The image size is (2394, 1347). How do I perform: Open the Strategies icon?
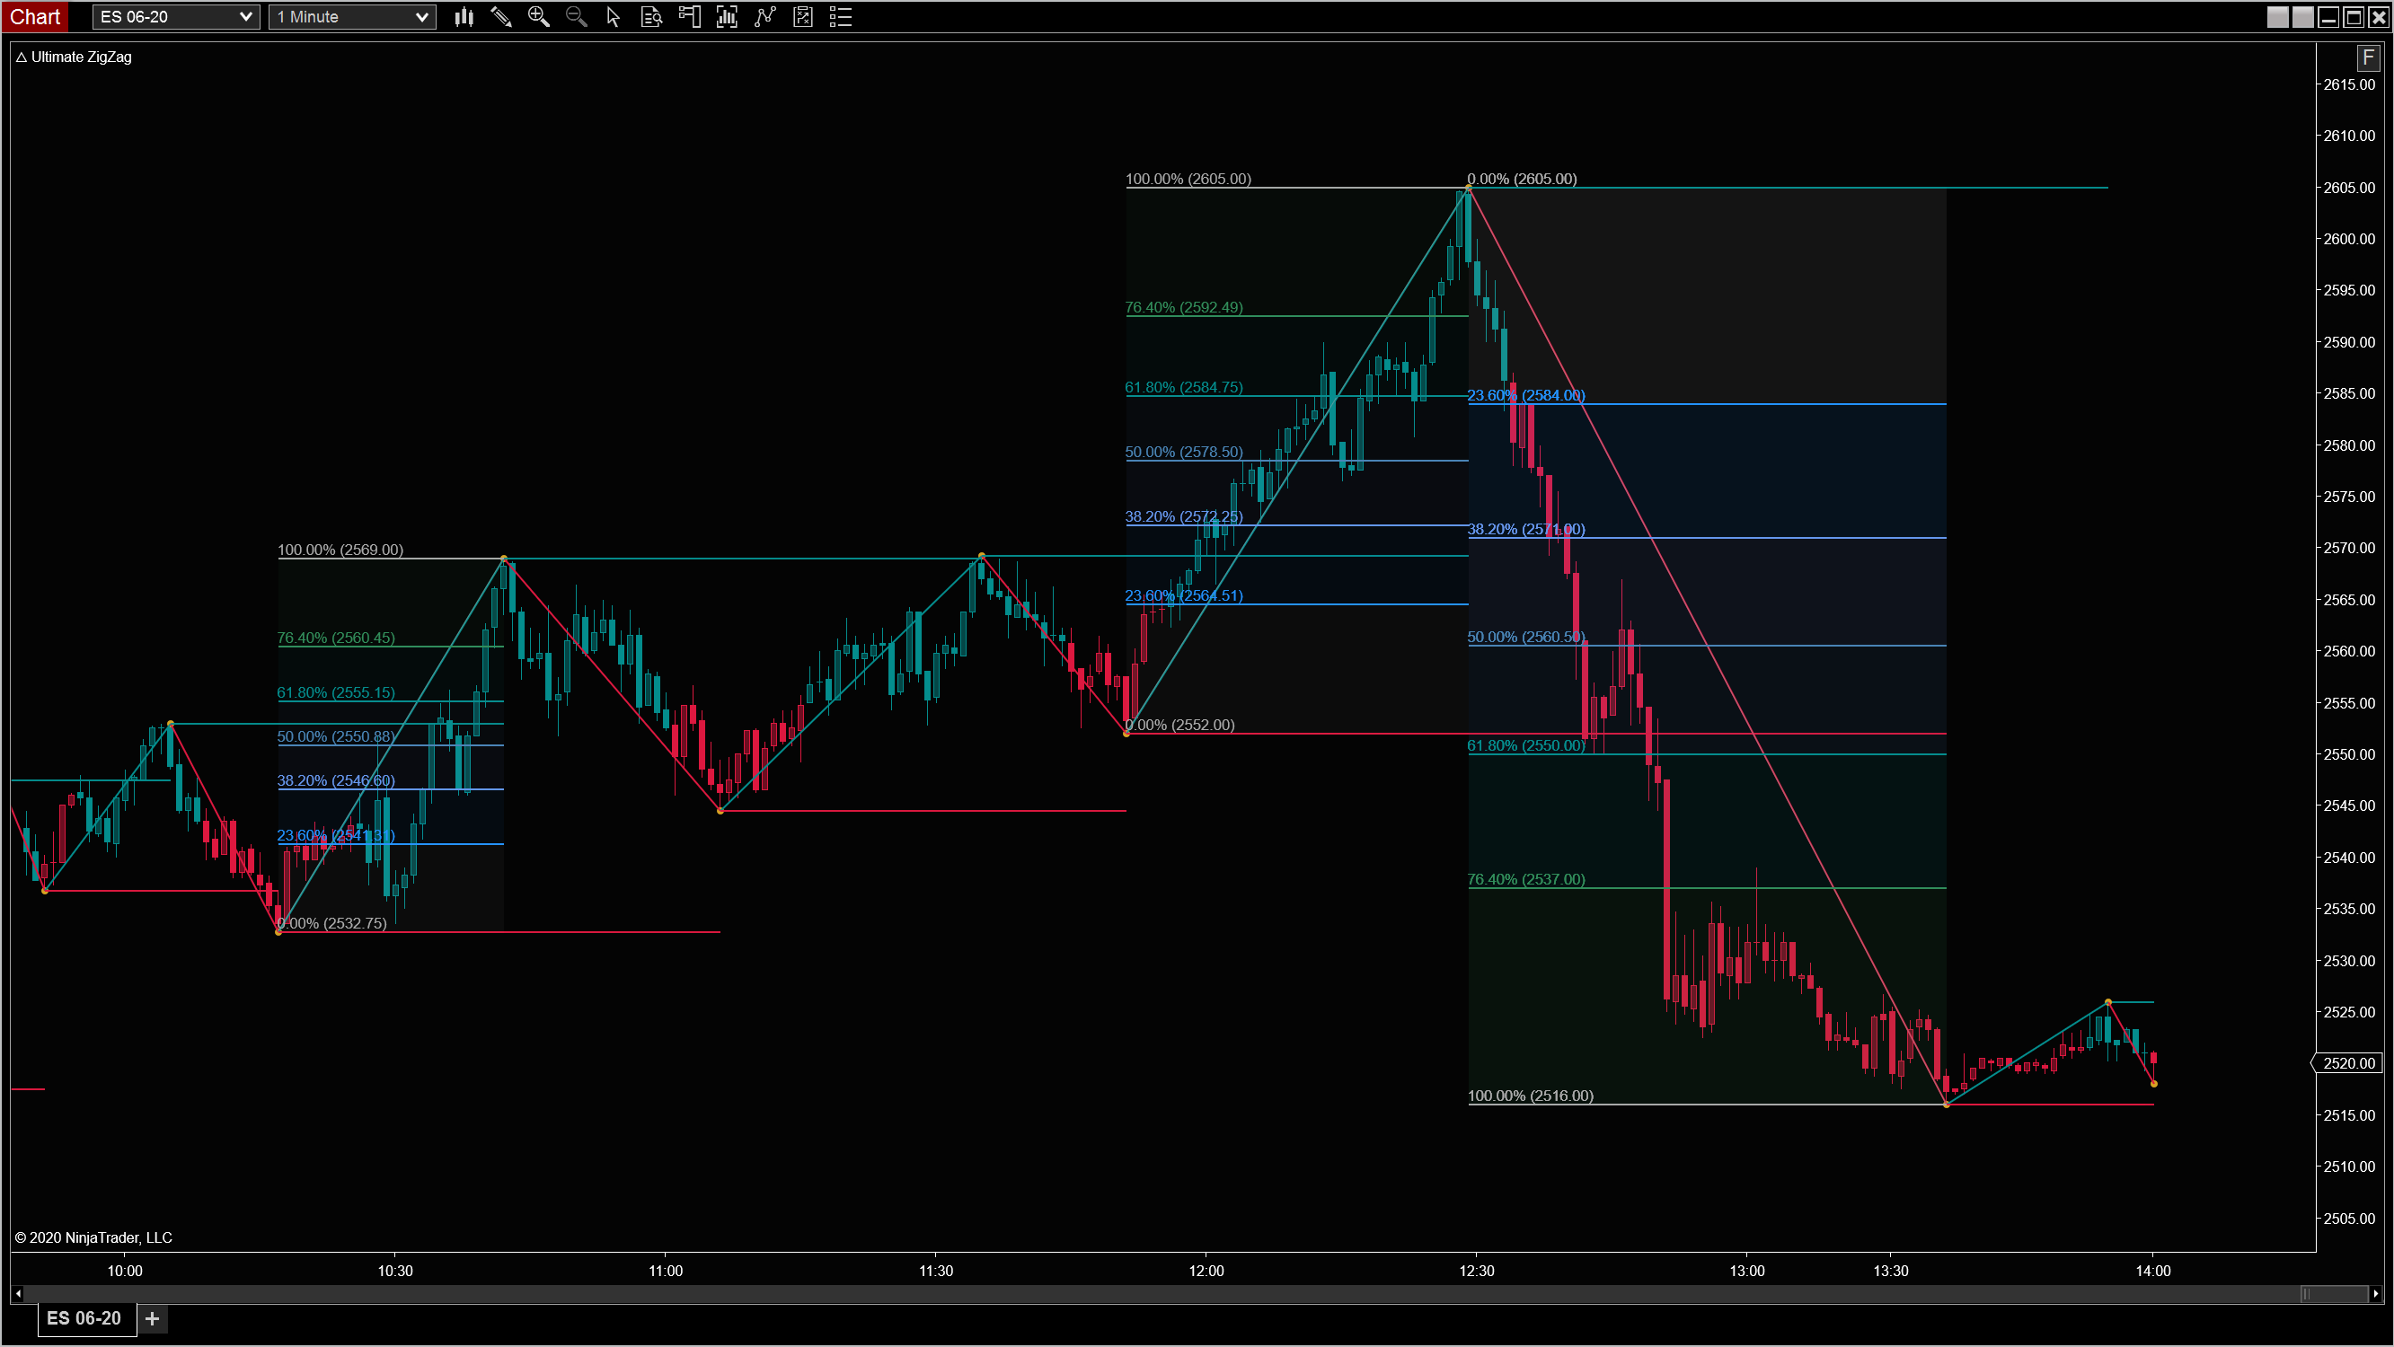pyautogui.click(x=803, y=17)
